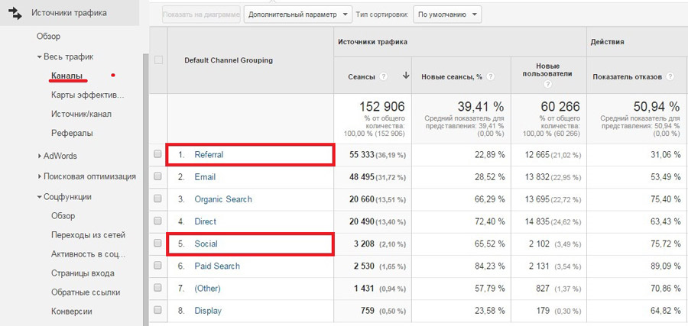Expand the AdWords section
Image resolution: width=688 pixels, height=326 pixels.
tap(40, 156)
